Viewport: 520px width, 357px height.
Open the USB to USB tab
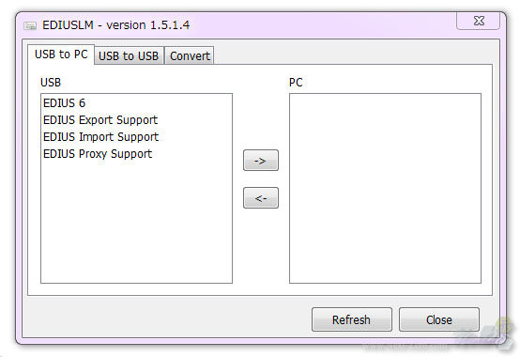129,55
